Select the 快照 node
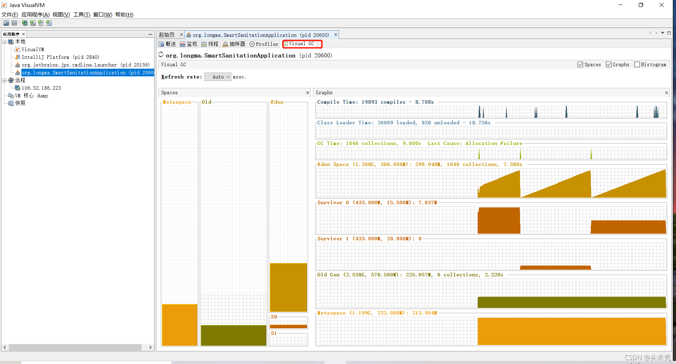Screen dimensions: 676x364 tap(20, 103)
